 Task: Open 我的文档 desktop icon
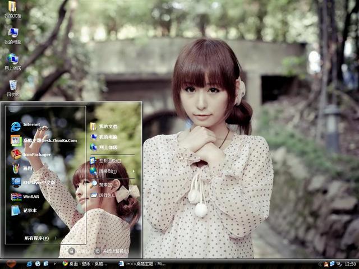coord(13,10)
